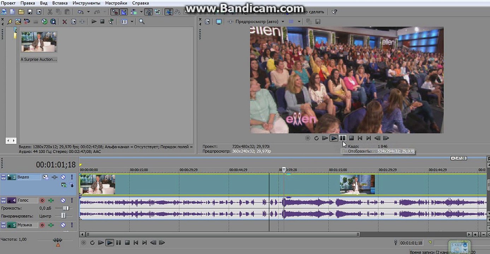This screenshot has width=490, height=254.
Task: Open the Проект menu
Action: tap(8, 3)
